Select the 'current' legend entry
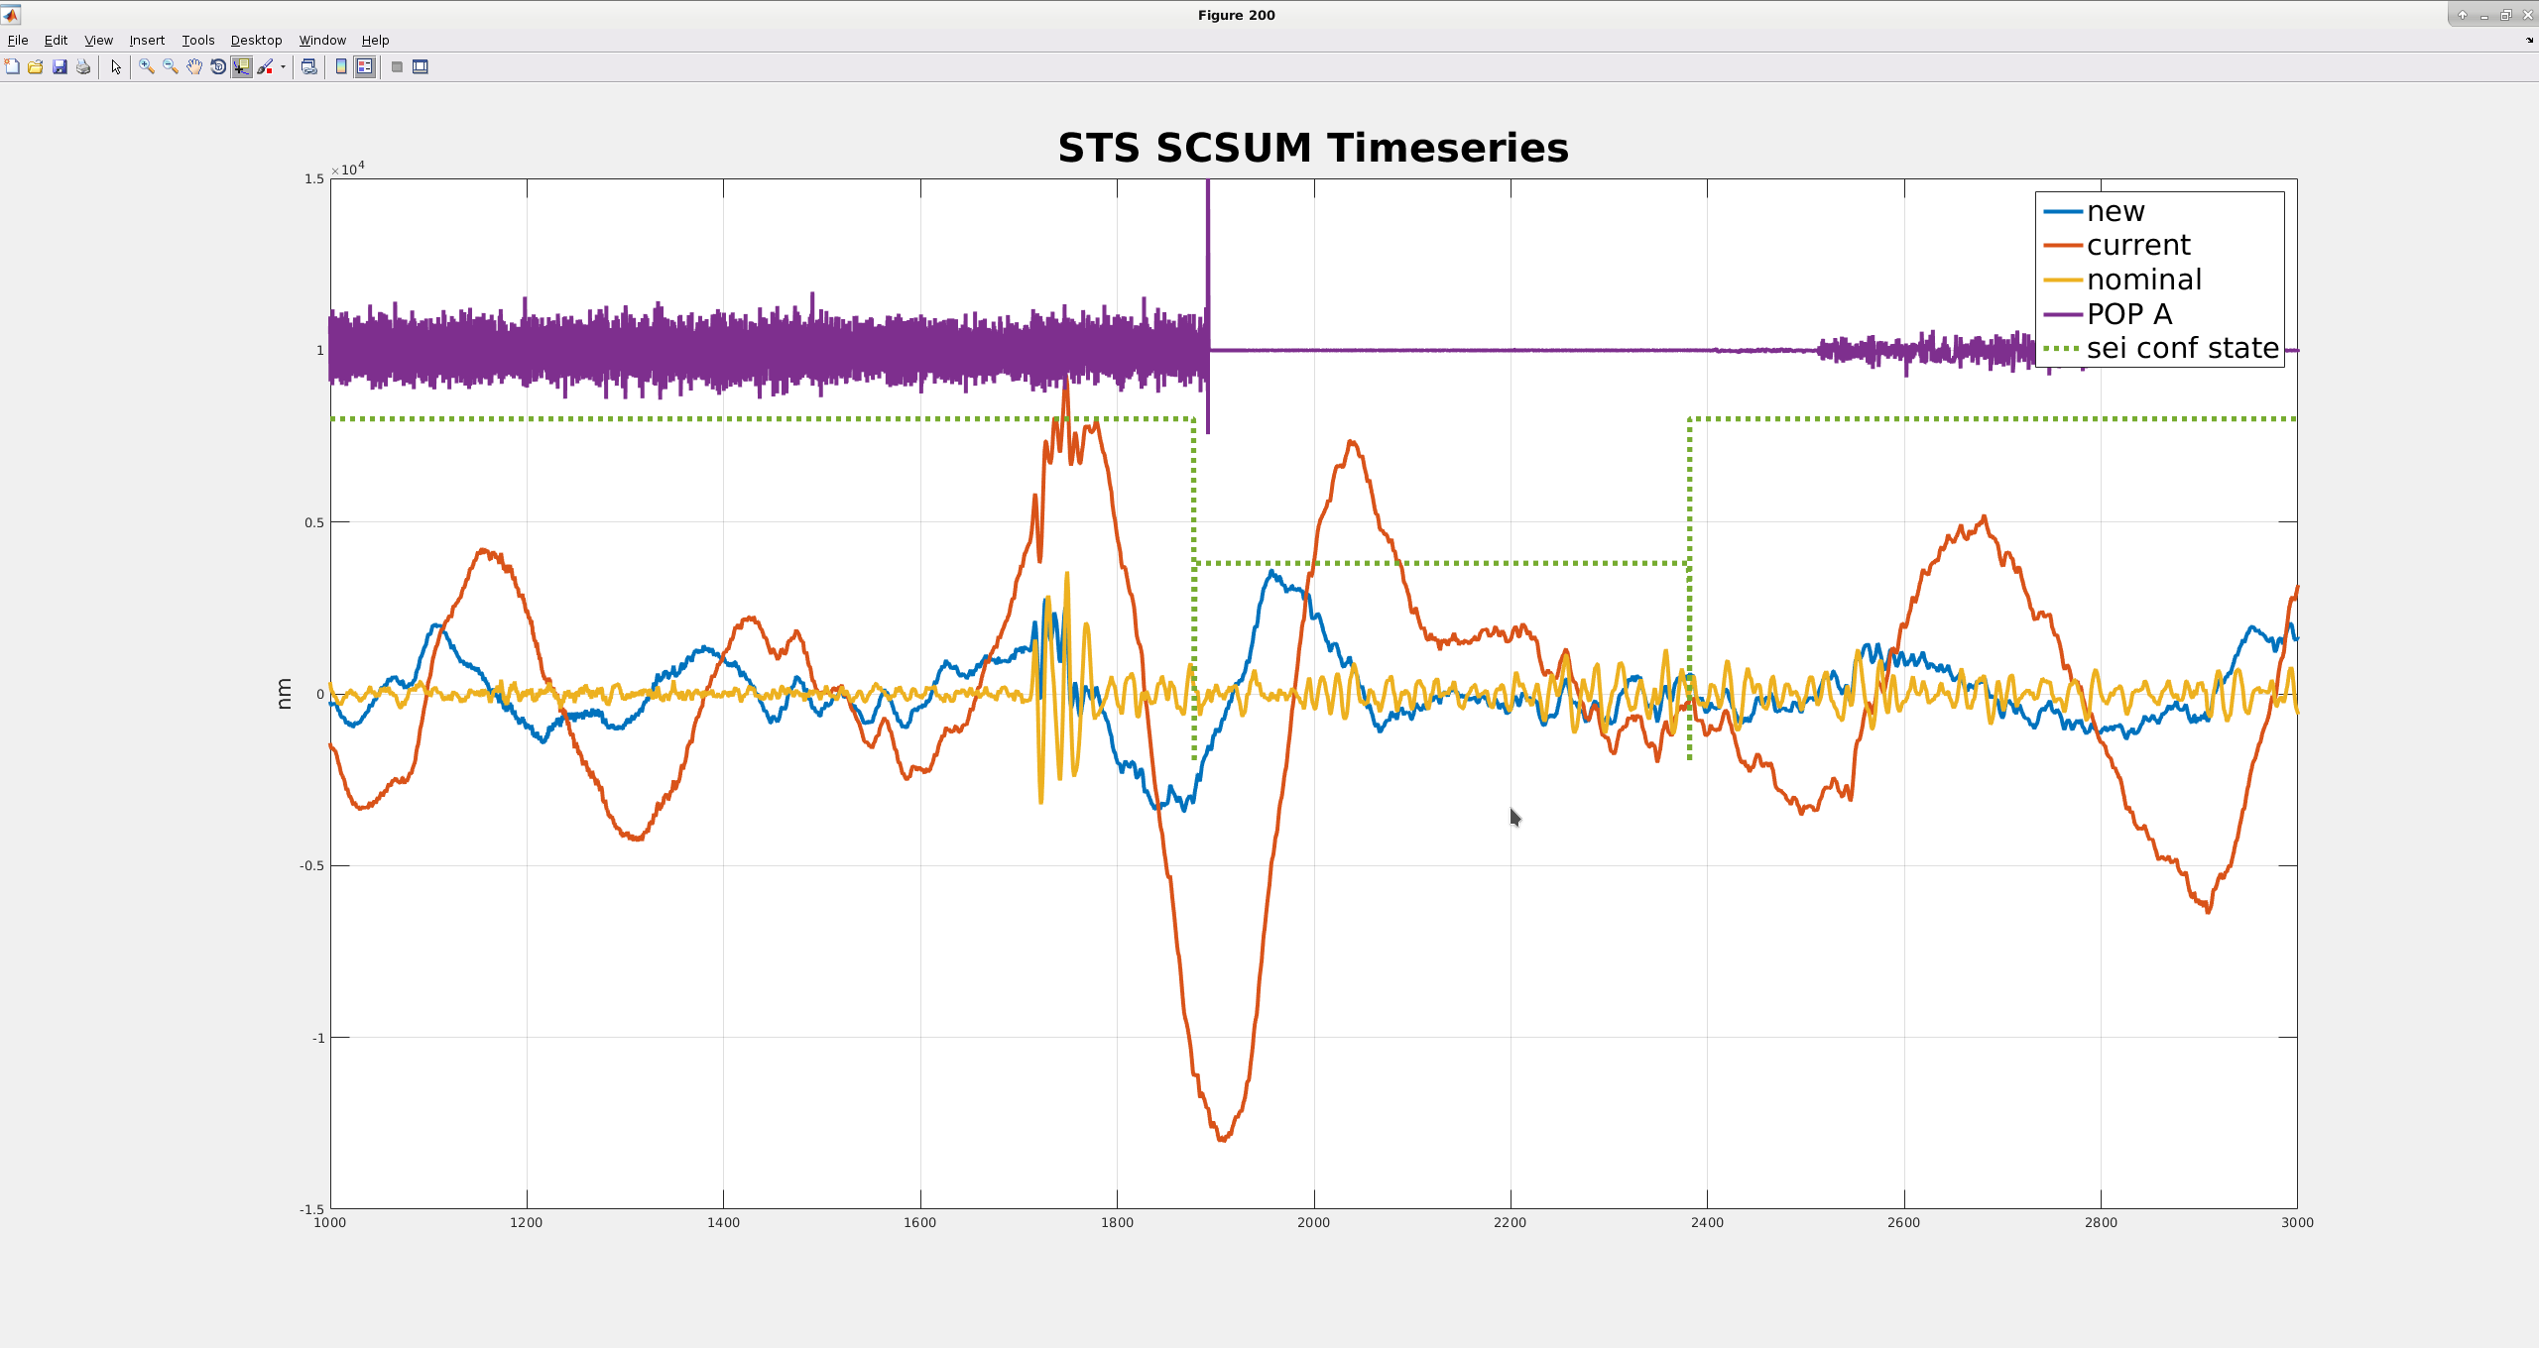2539x1348 pixels. coord(2117,245)
